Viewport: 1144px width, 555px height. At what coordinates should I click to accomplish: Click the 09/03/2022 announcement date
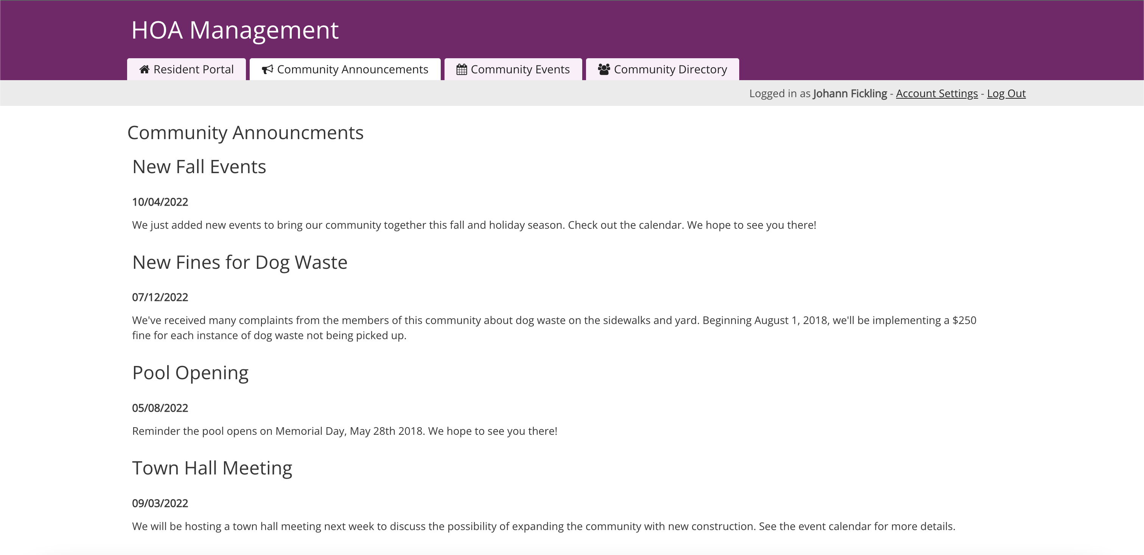tap(160, 503)
